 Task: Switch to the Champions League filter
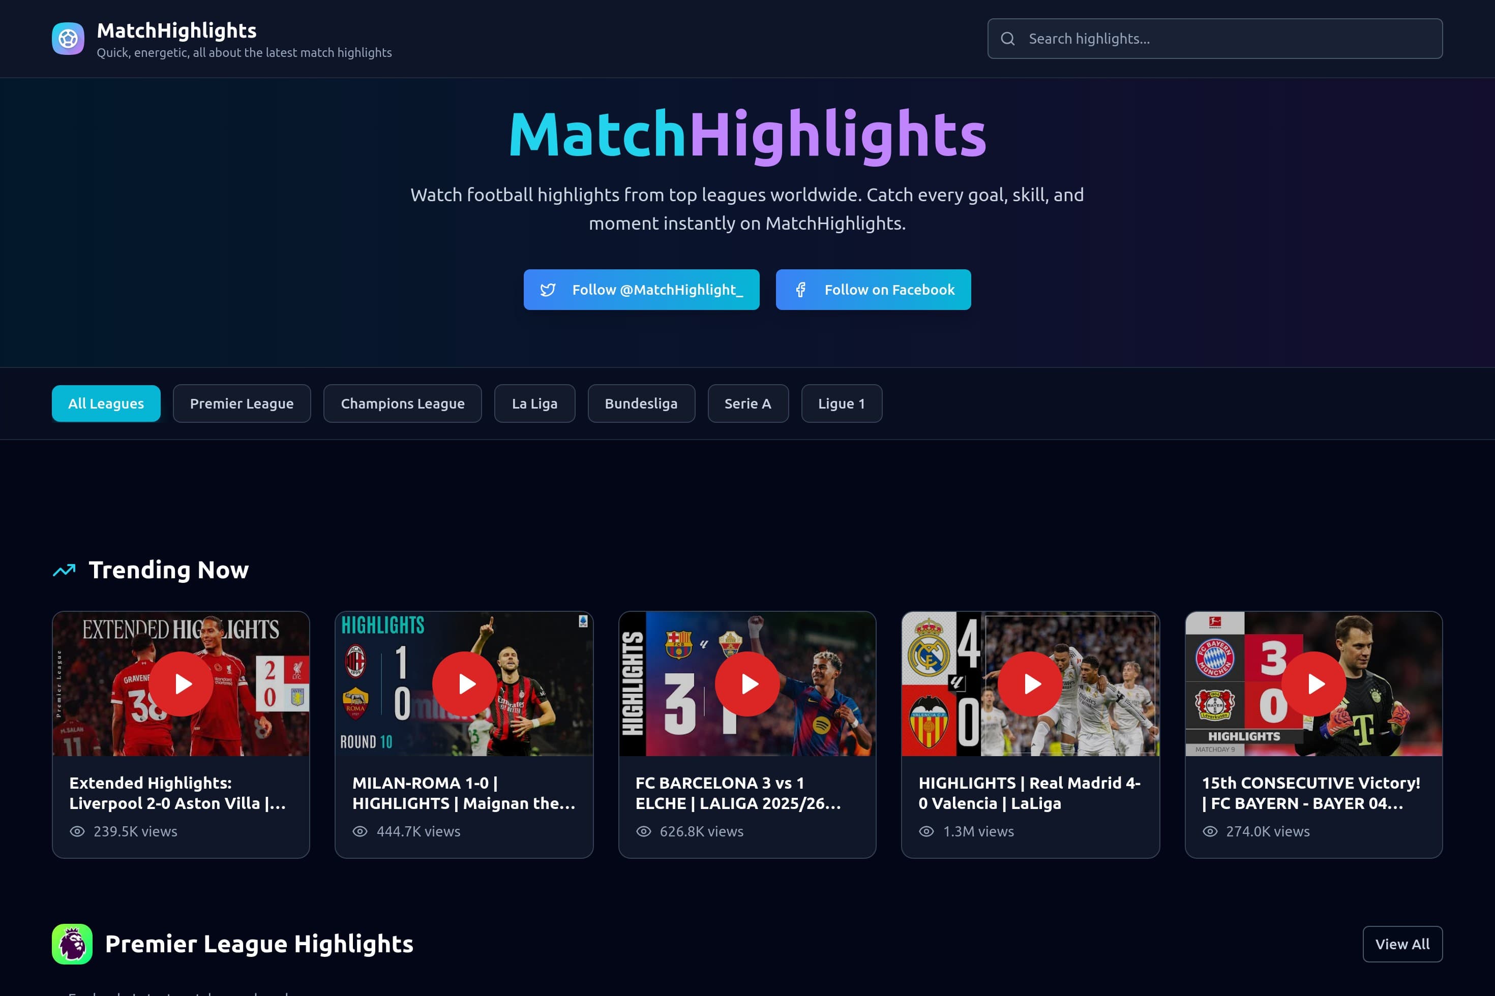pos(402,403)
